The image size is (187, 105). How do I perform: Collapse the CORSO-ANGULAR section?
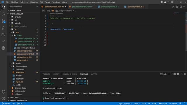[24, 14]
